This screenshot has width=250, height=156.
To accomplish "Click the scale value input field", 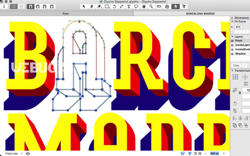I will (x=246, y=90).
